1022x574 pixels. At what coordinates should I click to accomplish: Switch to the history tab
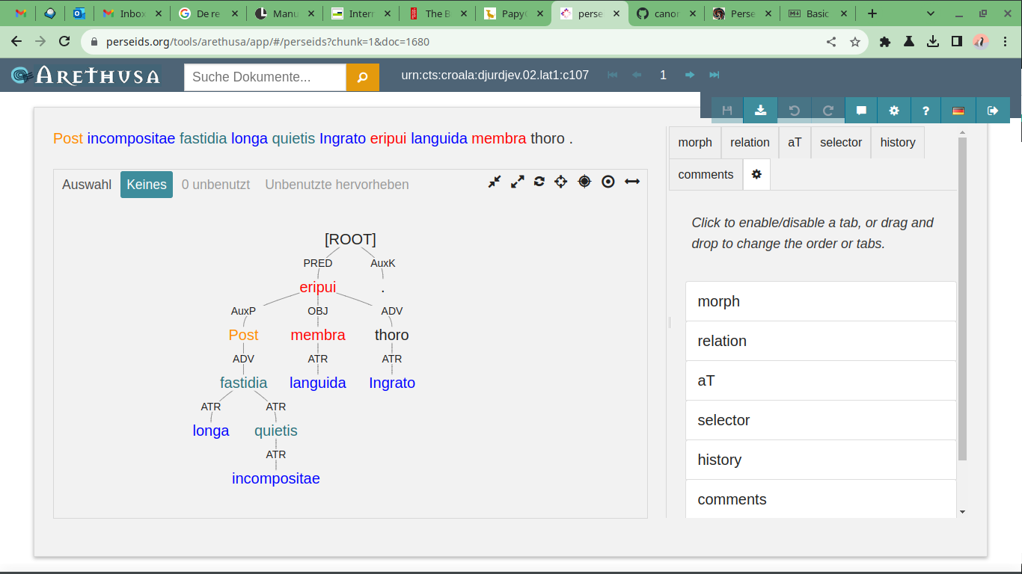[x=898, y=142]
